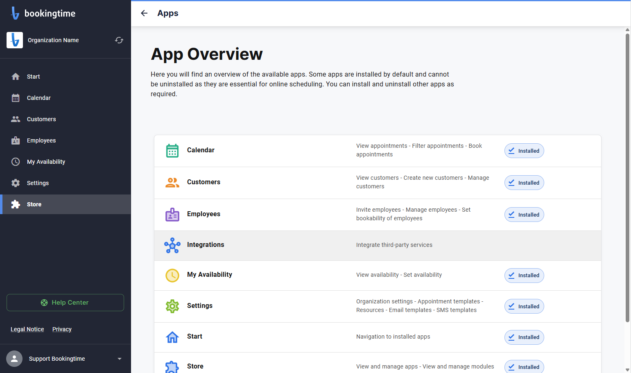Click the Support Bookingtime user avatar
The height and width of the screenshot is (373, 631).
coord(14,359)
